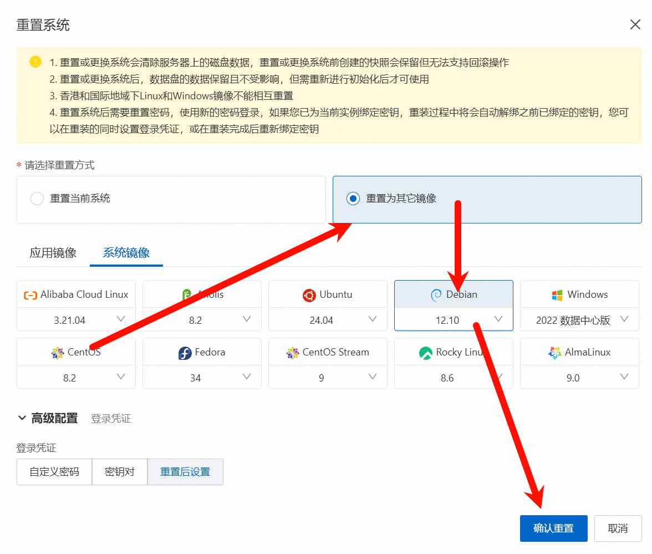Choose 密钥对 login credential option

[120, 472]
